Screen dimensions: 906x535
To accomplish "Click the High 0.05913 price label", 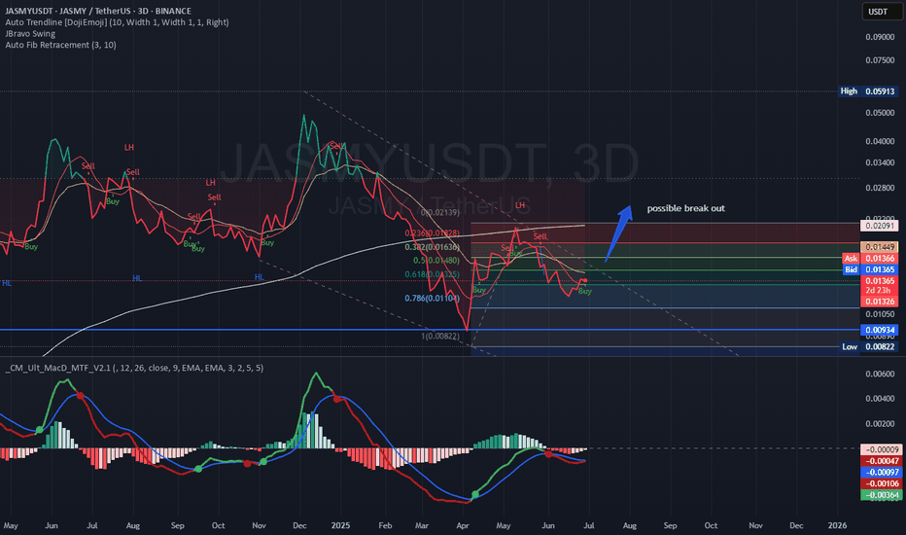I will pos(868,91).
